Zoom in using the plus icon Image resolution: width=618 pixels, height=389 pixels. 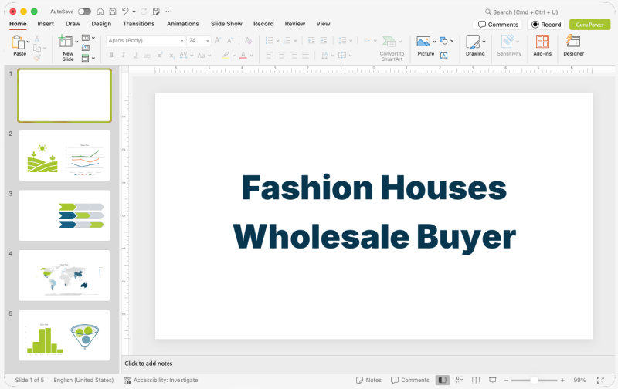[562, 381]
